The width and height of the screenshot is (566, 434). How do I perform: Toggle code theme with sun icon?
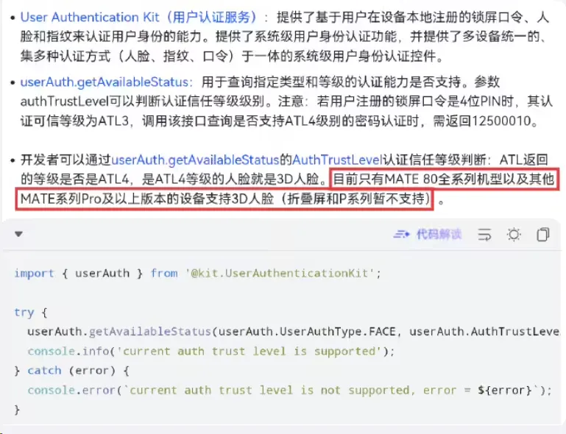[514, 235]
